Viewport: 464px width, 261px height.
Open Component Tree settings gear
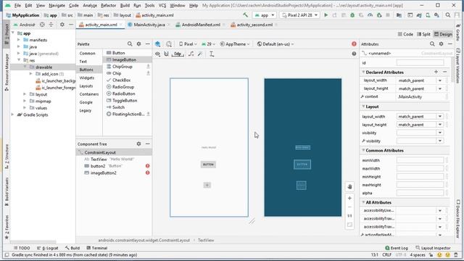[x=138, y=144]
